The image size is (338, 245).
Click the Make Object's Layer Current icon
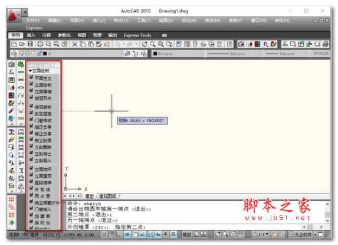tap(127, 53)
